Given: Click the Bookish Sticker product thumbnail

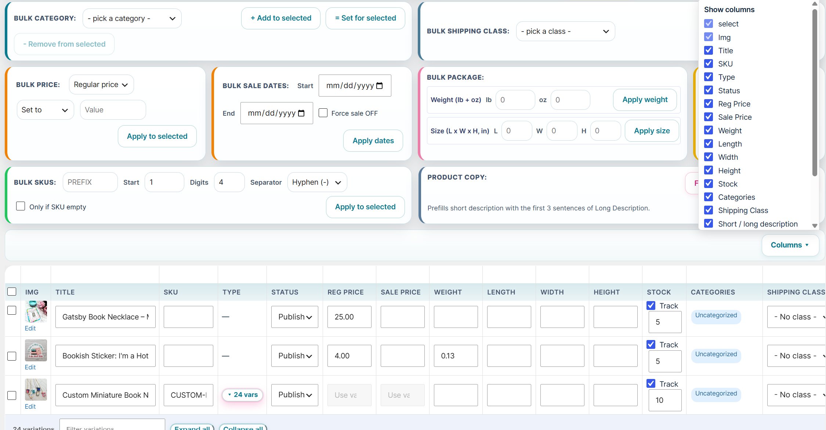Looking at the screenshot, I should (36, 350).
